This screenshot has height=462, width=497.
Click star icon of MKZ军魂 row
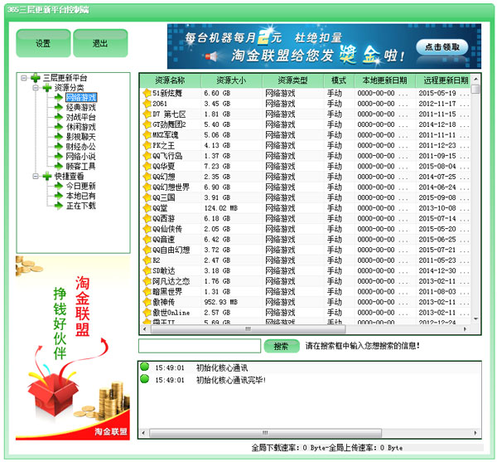tap(147, 135)
